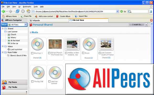Screen dimensions: 154x95
Task: Collapse the Media section
Action: (31, 32)
